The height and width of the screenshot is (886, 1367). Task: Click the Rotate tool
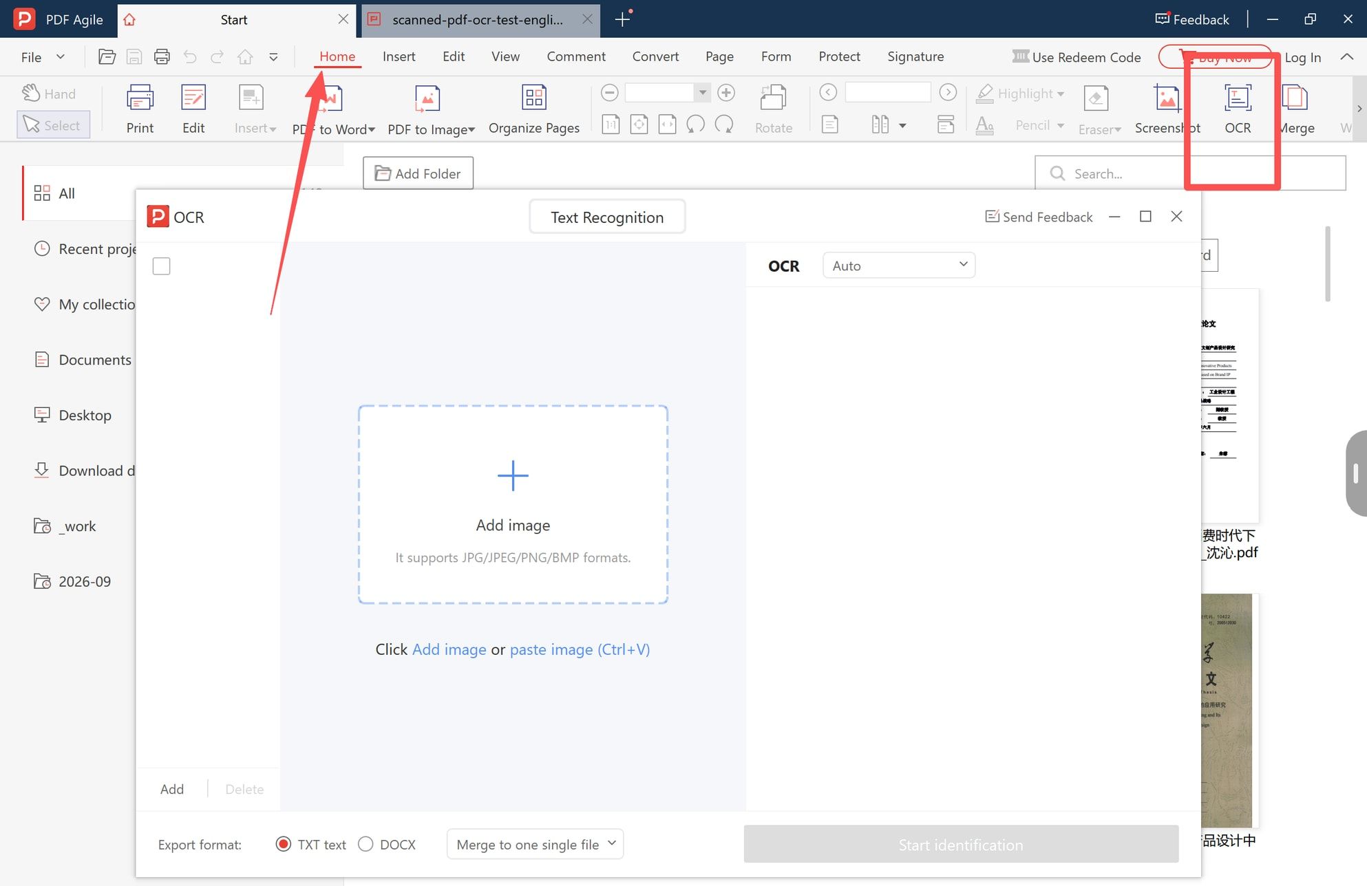(x=774, y=109)
